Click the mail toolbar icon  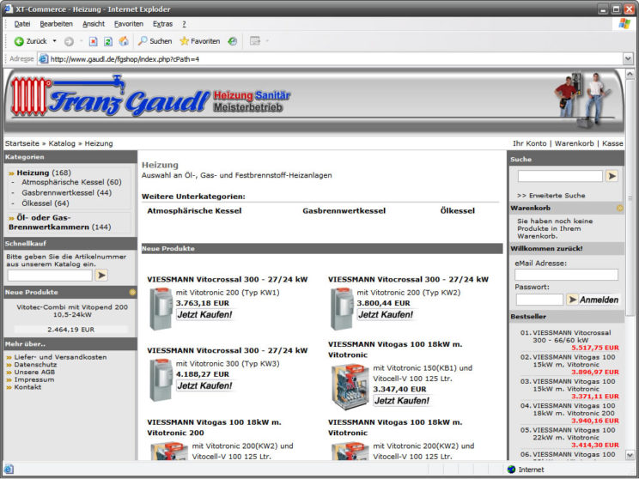click(255, 41)
